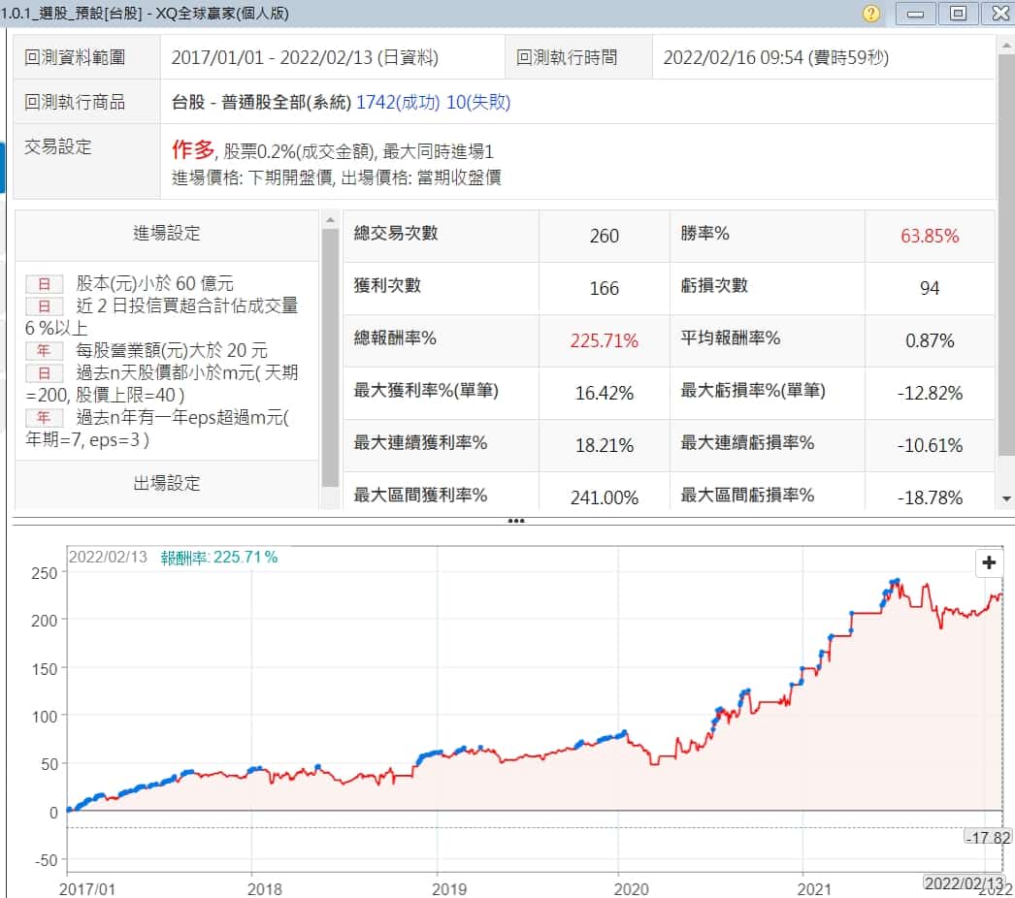Viewport: 1015px width, 898px height.
Task: Expand the 進場設定 section header
Action: click(x=167, y=234)
